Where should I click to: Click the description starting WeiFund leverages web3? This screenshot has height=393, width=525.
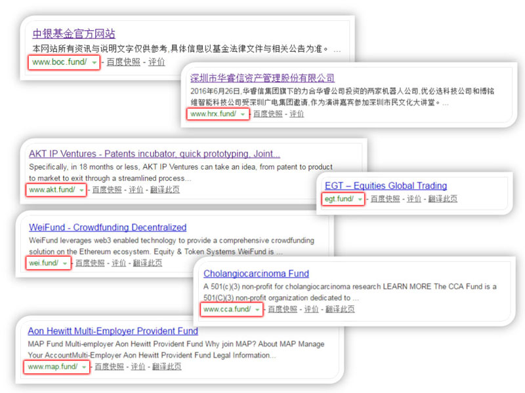click(x=171, y=246)
